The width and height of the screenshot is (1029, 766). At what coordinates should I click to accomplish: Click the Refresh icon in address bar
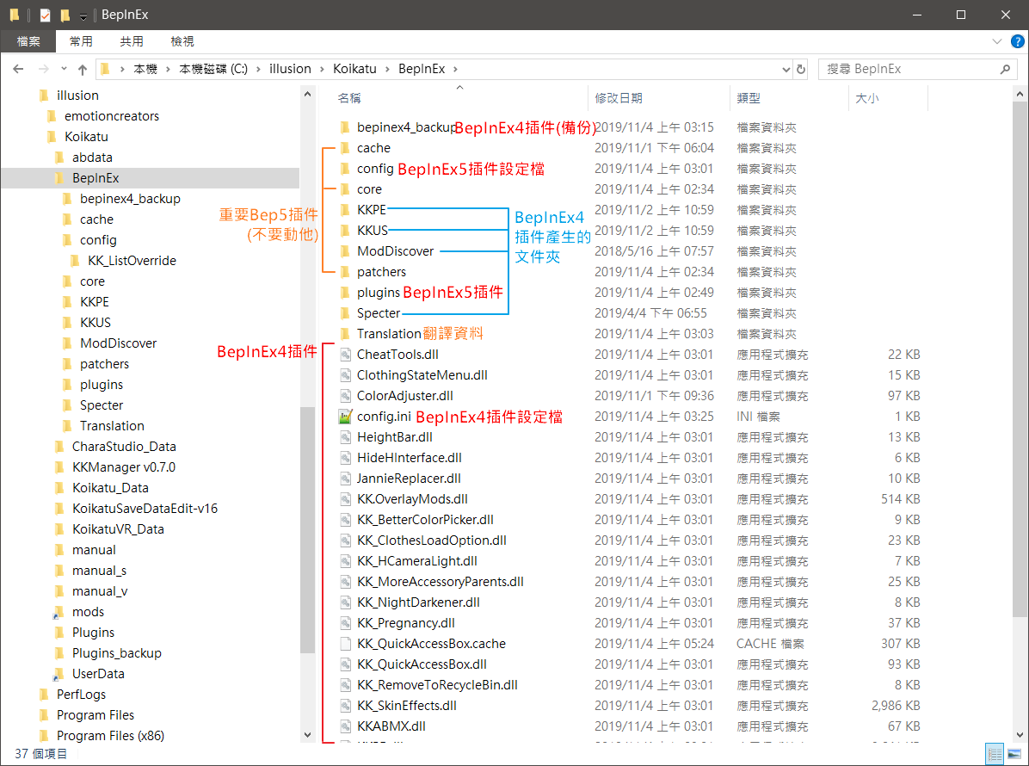coord(801,70)
